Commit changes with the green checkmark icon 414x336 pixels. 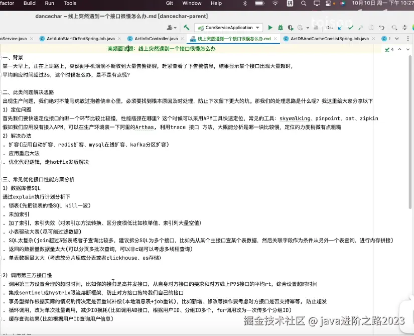(x=350, y=28)
